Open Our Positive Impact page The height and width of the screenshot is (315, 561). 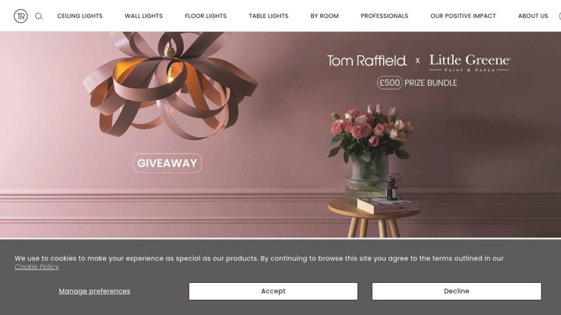point(463,16)
